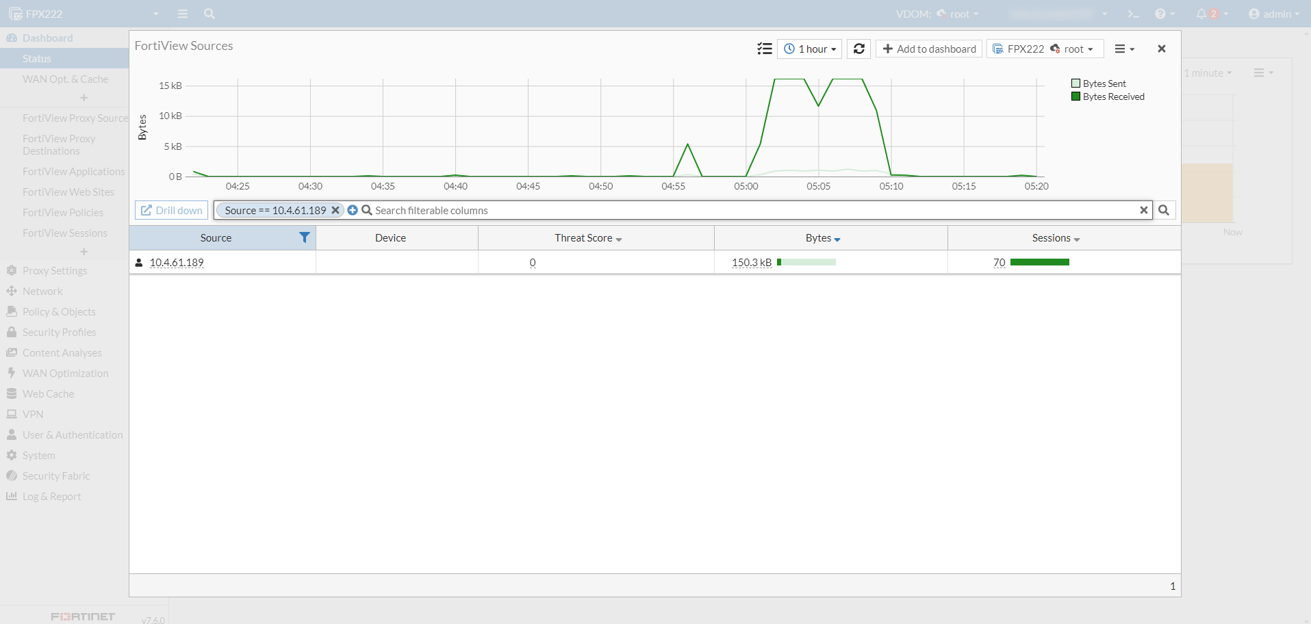Remove the Source == 10.4.61.189 filter chip
The image size is (1311, 624).
pyautogui.click(x=335, y=210)
